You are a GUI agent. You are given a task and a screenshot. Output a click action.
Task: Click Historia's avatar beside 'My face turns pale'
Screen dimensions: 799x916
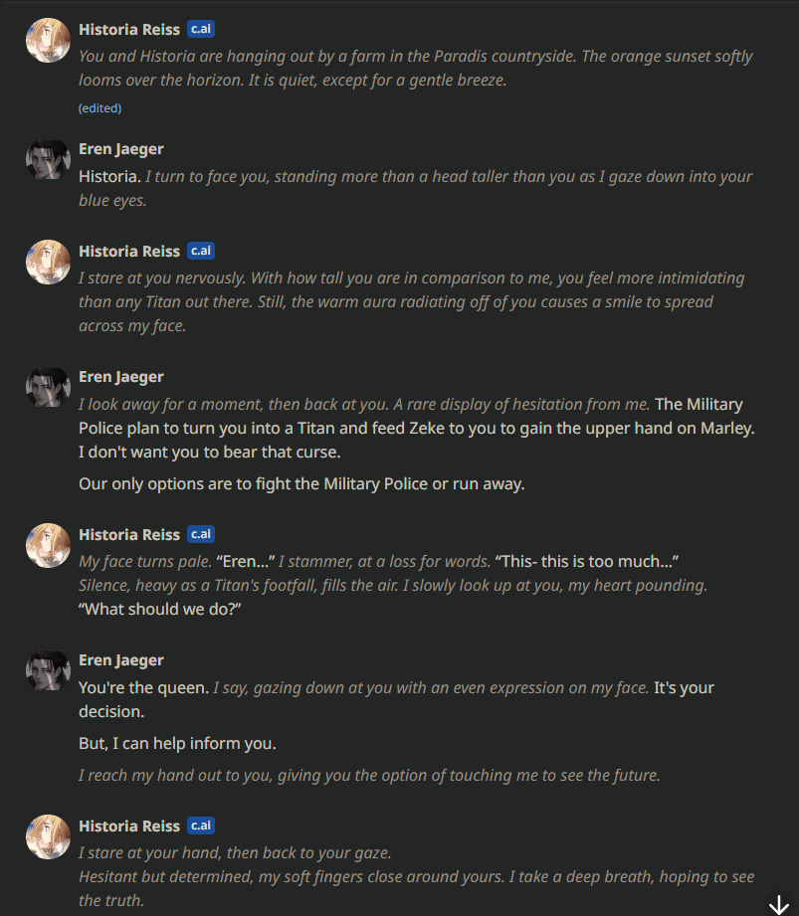[47, 546]
